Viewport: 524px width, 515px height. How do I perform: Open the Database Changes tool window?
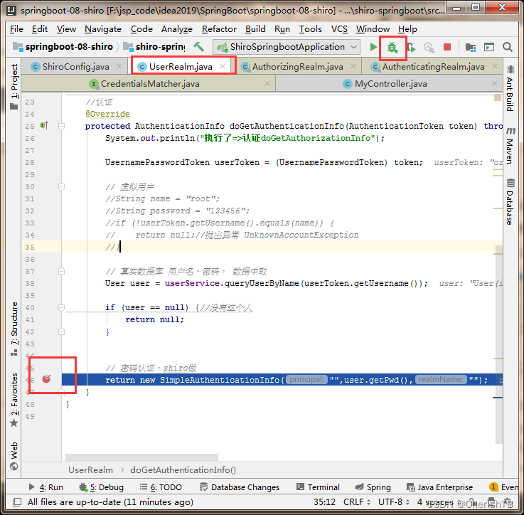240,487
